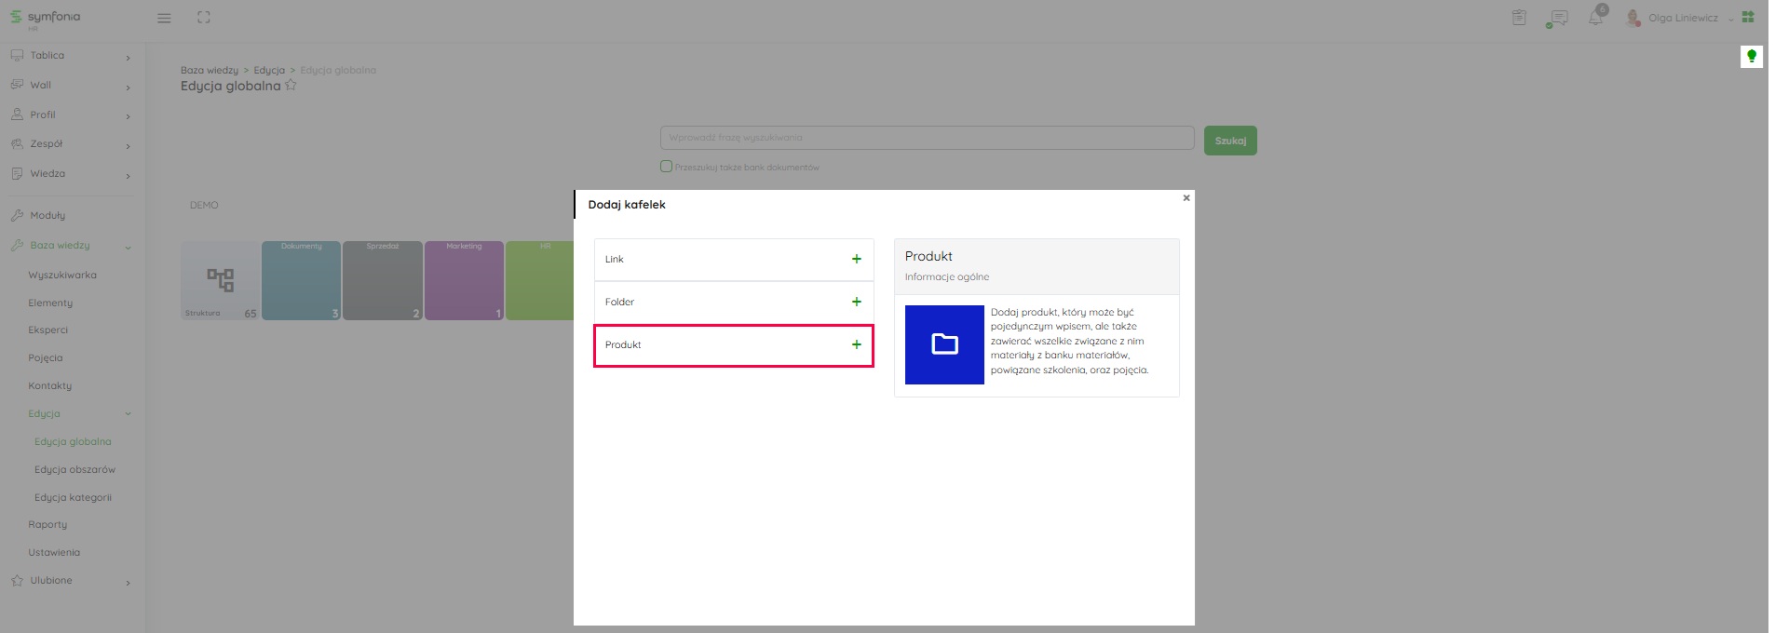Open the chat messages icon

[1557, 18]
